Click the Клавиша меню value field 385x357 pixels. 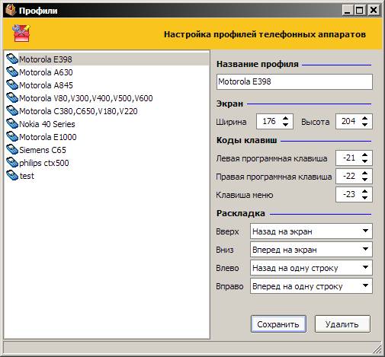click(x=348, y=194)
